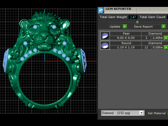Image resolution: width=168 pixels, height=126 pixels.
Task: Click the green arrow next to Save Report
Action: pyautogui.click(x=164, y=27)
